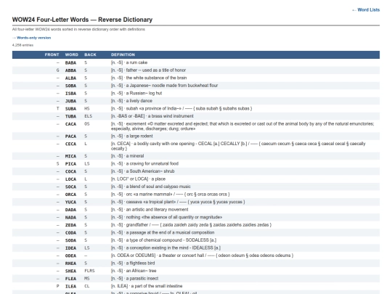
Task: Select the word JUBA
Action: pyautogui.click(x=70, y=101)
